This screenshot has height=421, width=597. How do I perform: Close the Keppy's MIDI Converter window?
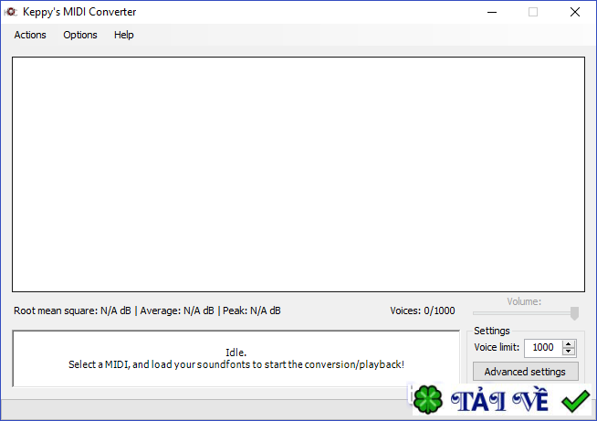point(575,12)
